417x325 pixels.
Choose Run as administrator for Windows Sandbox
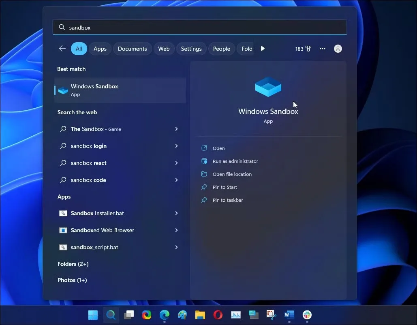click(235, 161)
